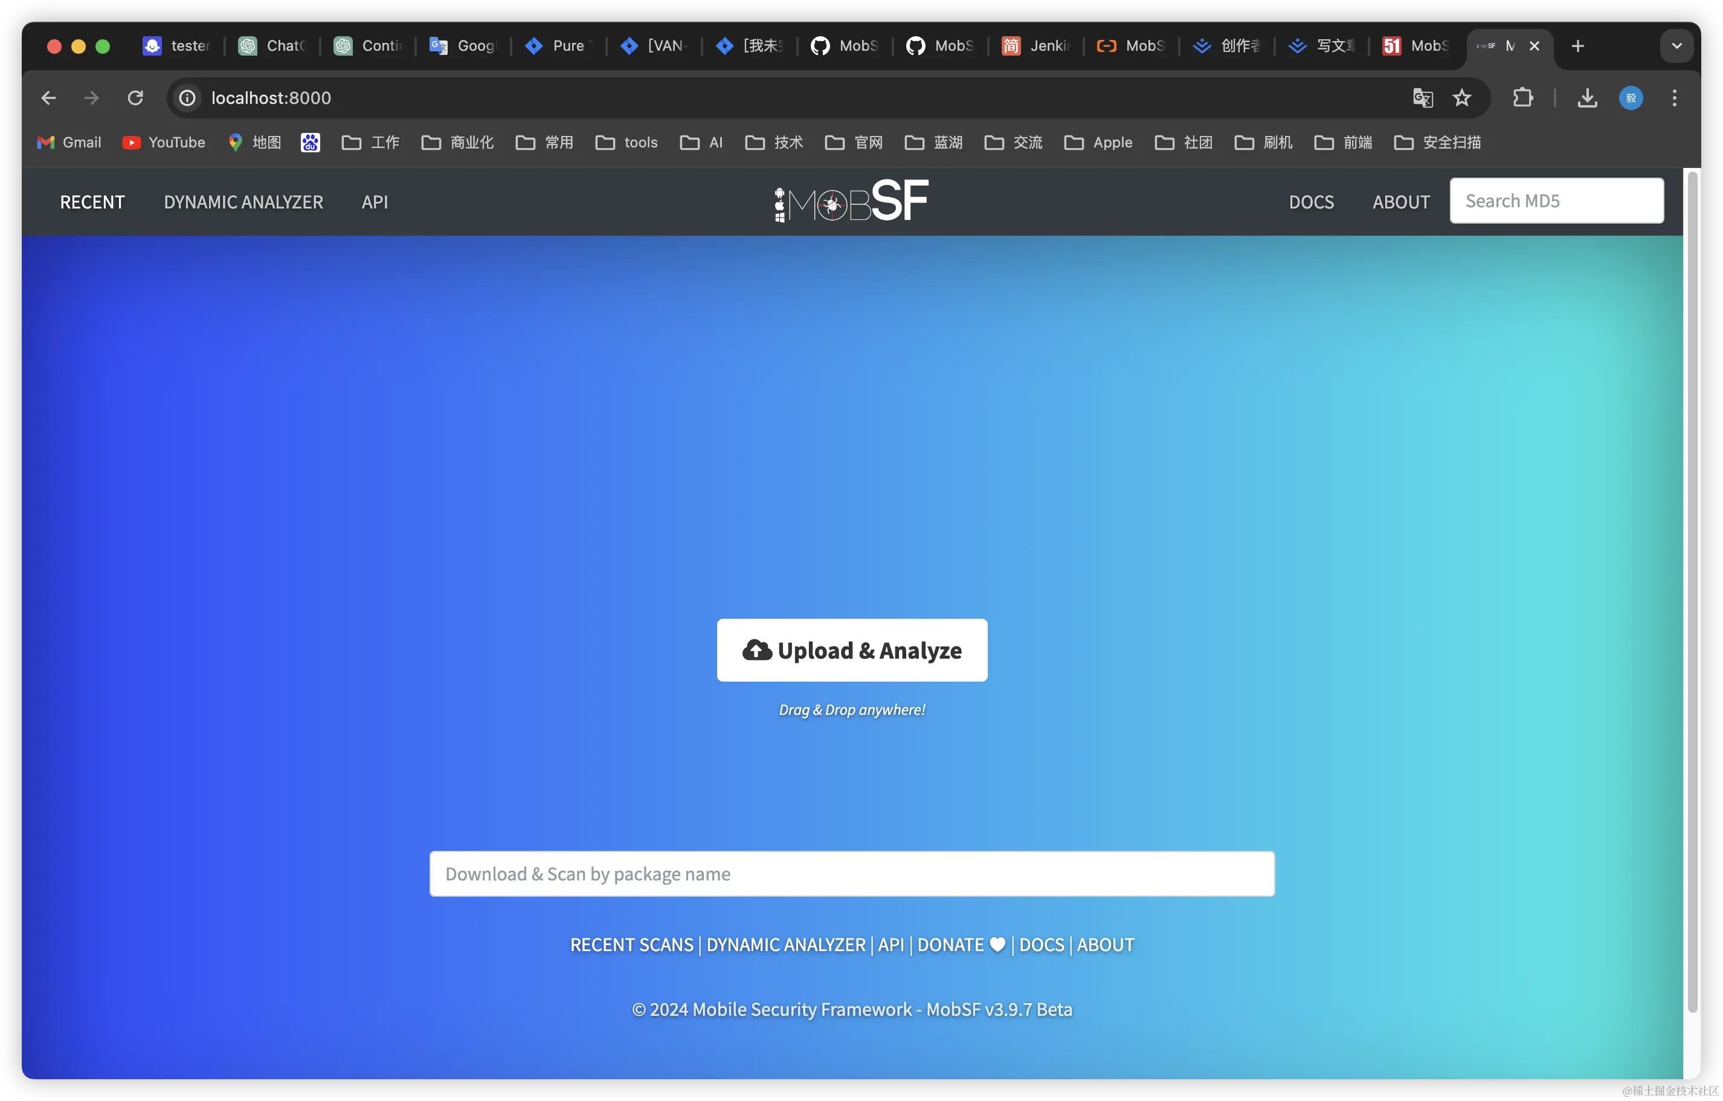This screenshot has height=1101, width=1723.
Task: Close the active MobSF tab
Action: coord(1534,46)
